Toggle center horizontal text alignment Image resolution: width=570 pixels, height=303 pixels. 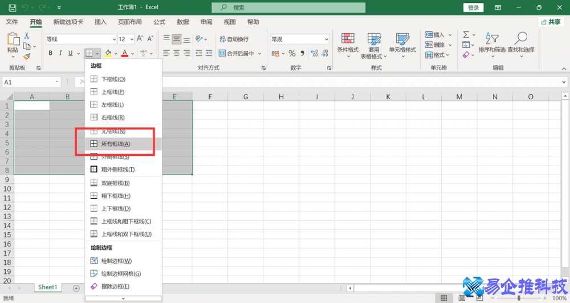point(177,53)
